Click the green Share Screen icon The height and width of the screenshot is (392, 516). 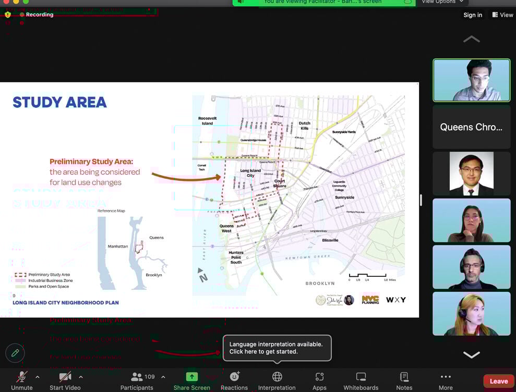pyautogui.click(x=191, y=377)
